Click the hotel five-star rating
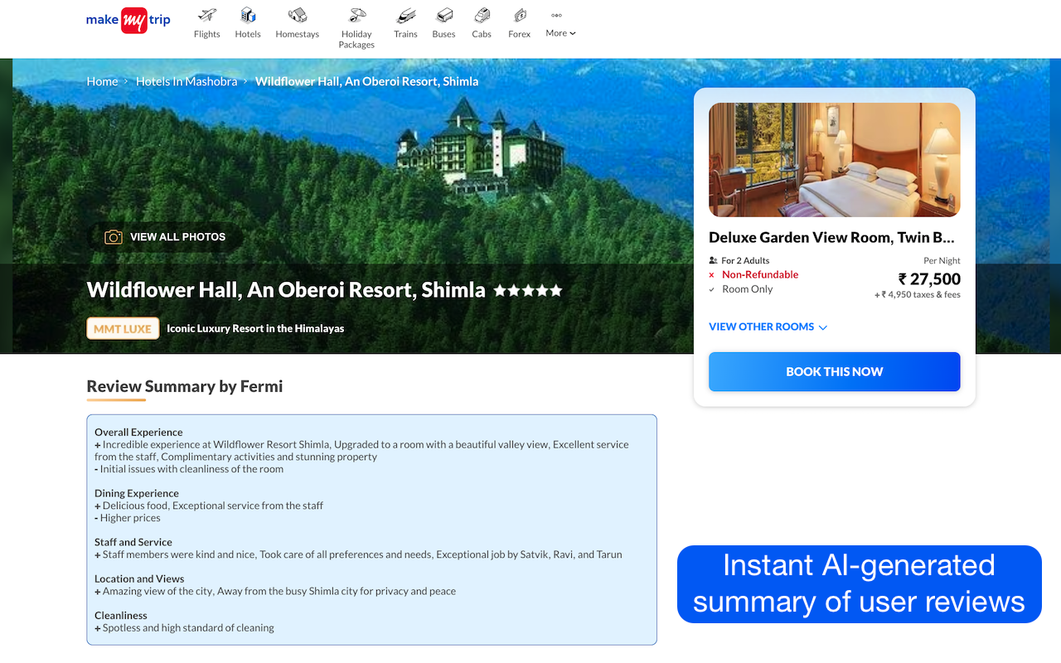 point(528,291)
